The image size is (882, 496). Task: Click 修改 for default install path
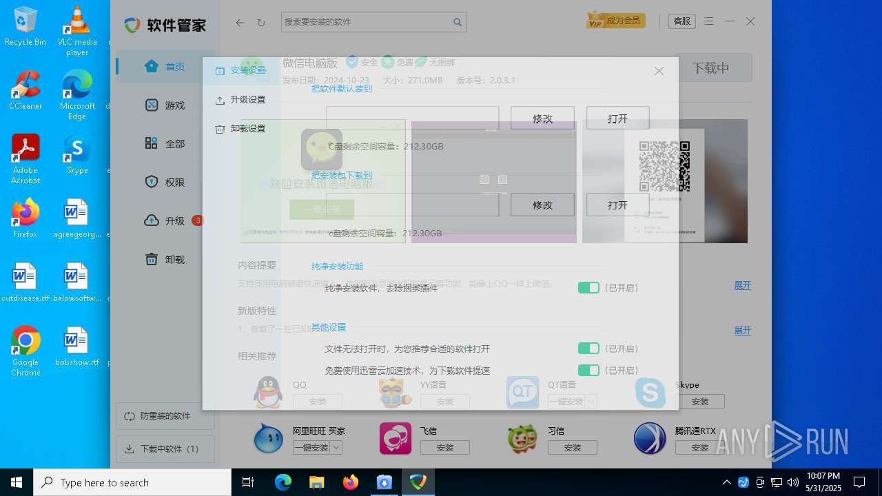coord(542,118)
